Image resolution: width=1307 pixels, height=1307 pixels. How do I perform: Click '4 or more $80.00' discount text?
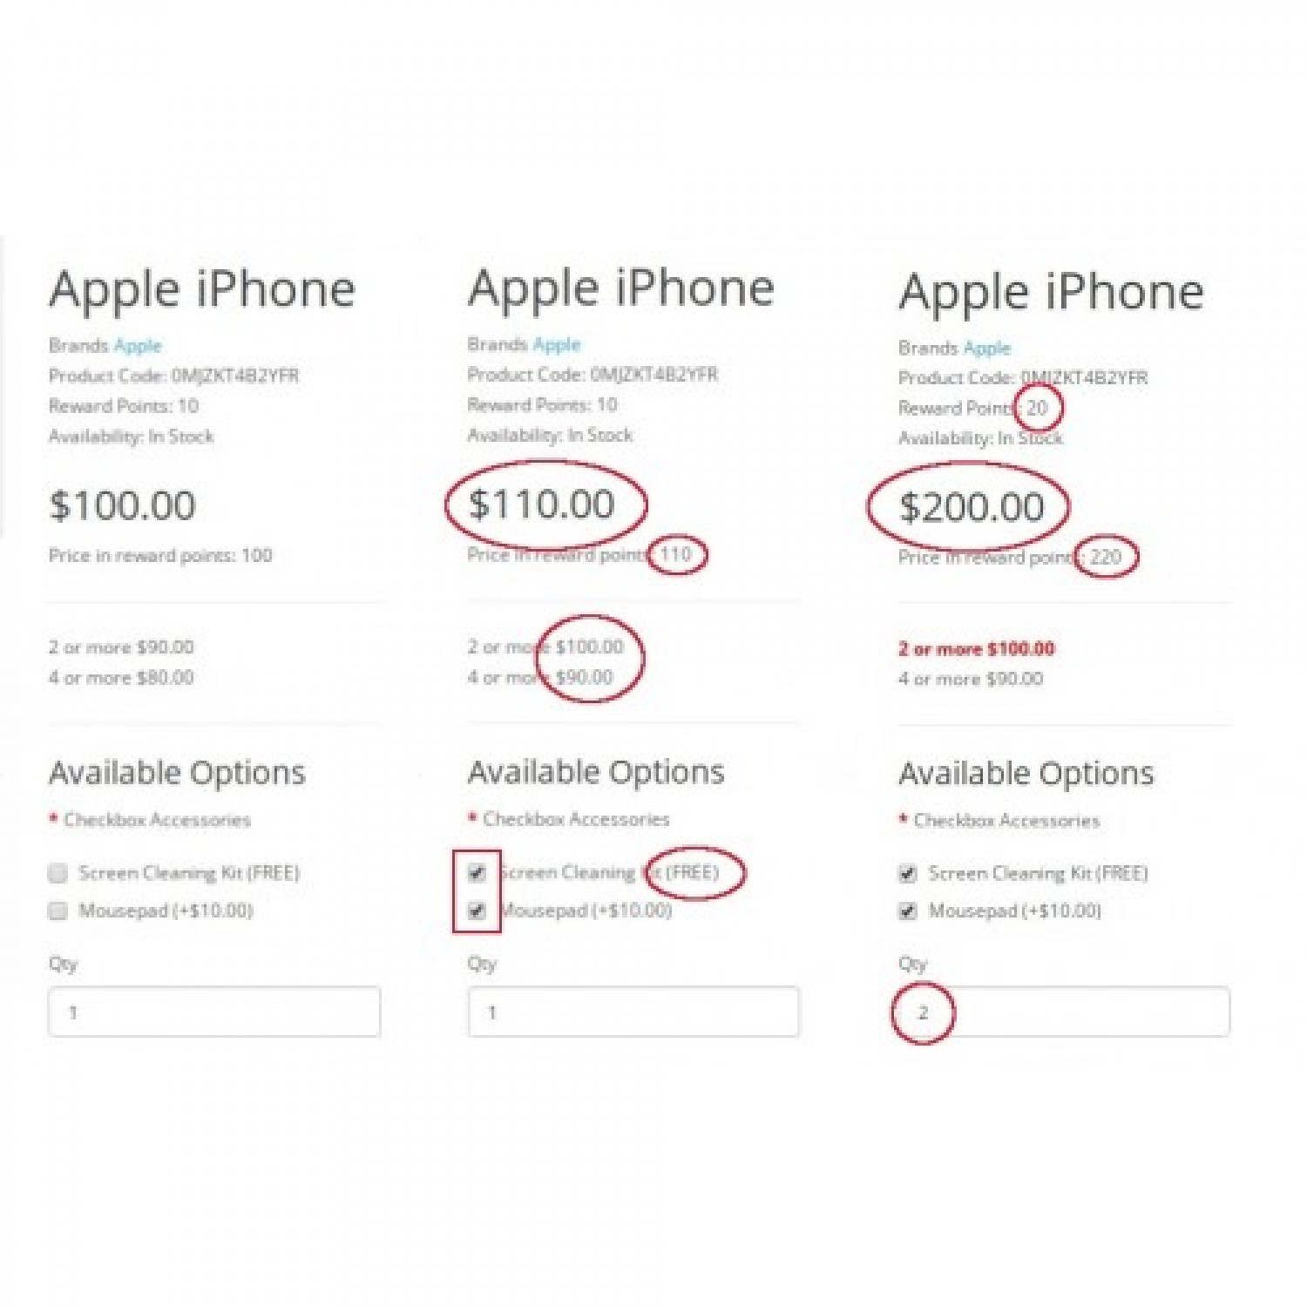(121, 677)
